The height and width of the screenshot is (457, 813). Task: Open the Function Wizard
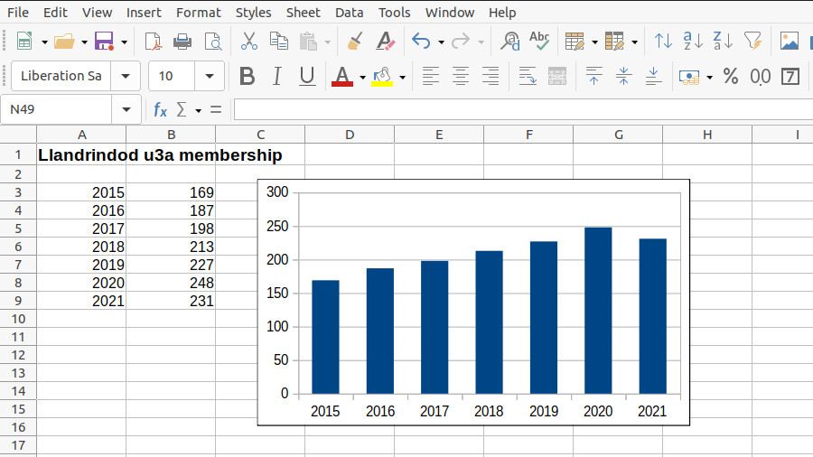pyautogui.click(x=160, y=109)
